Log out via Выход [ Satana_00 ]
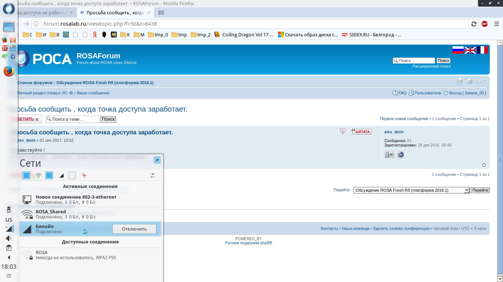 (465, 93)
